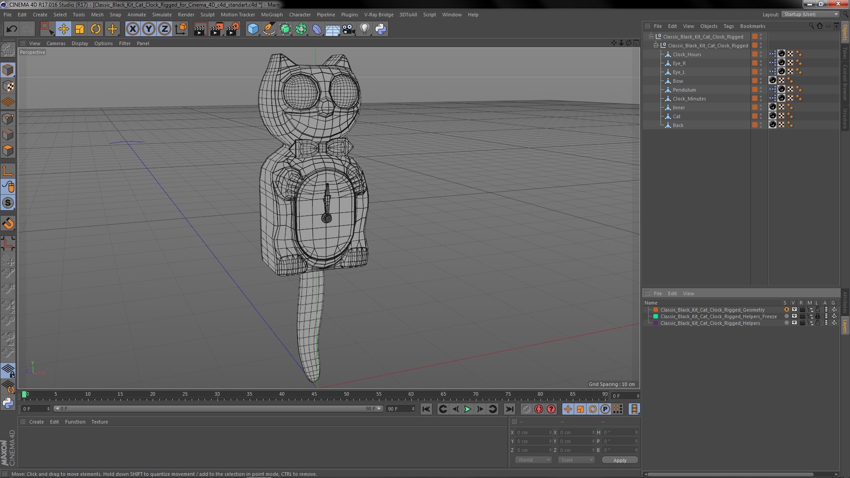This screenshot has width=850, height=478.
Task: Click the timeline preview range slider
Action: click(218, 409)
